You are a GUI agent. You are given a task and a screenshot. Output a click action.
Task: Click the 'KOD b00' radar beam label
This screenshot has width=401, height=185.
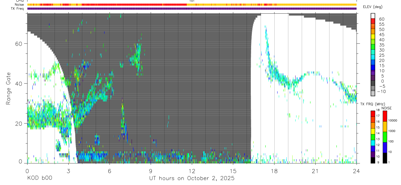(40, 178)
